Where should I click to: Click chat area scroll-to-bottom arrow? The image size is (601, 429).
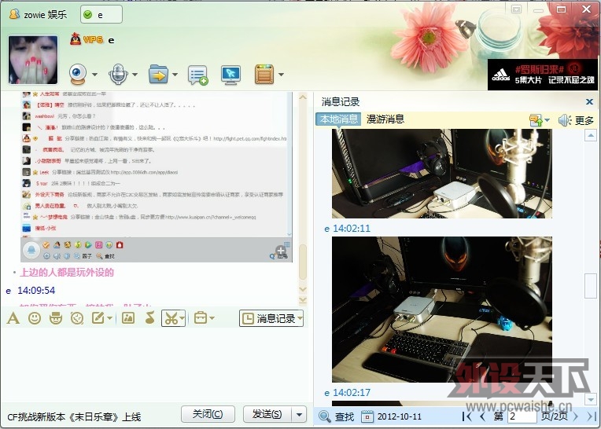coord(303,299)
